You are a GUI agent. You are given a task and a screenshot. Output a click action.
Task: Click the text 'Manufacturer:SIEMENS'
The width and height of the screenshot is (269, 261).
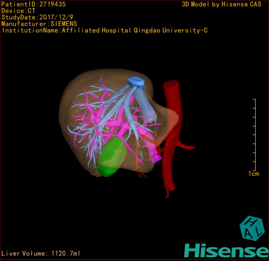pos(39,24)
